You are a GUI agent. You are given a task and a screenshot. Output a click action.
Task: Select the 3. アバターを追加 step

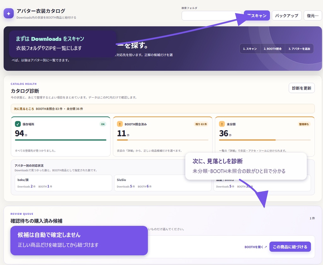point(299,49)
